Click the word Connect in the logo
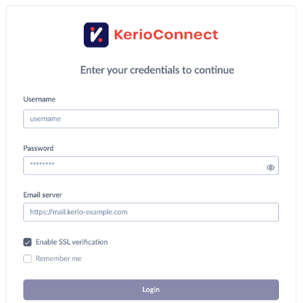 click(186, 34)
